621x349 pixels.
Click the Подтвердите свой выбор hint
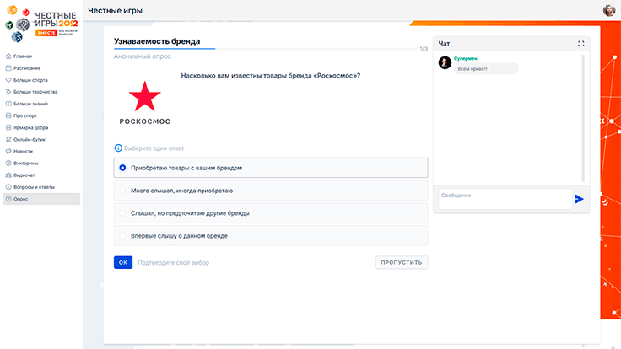173,262
